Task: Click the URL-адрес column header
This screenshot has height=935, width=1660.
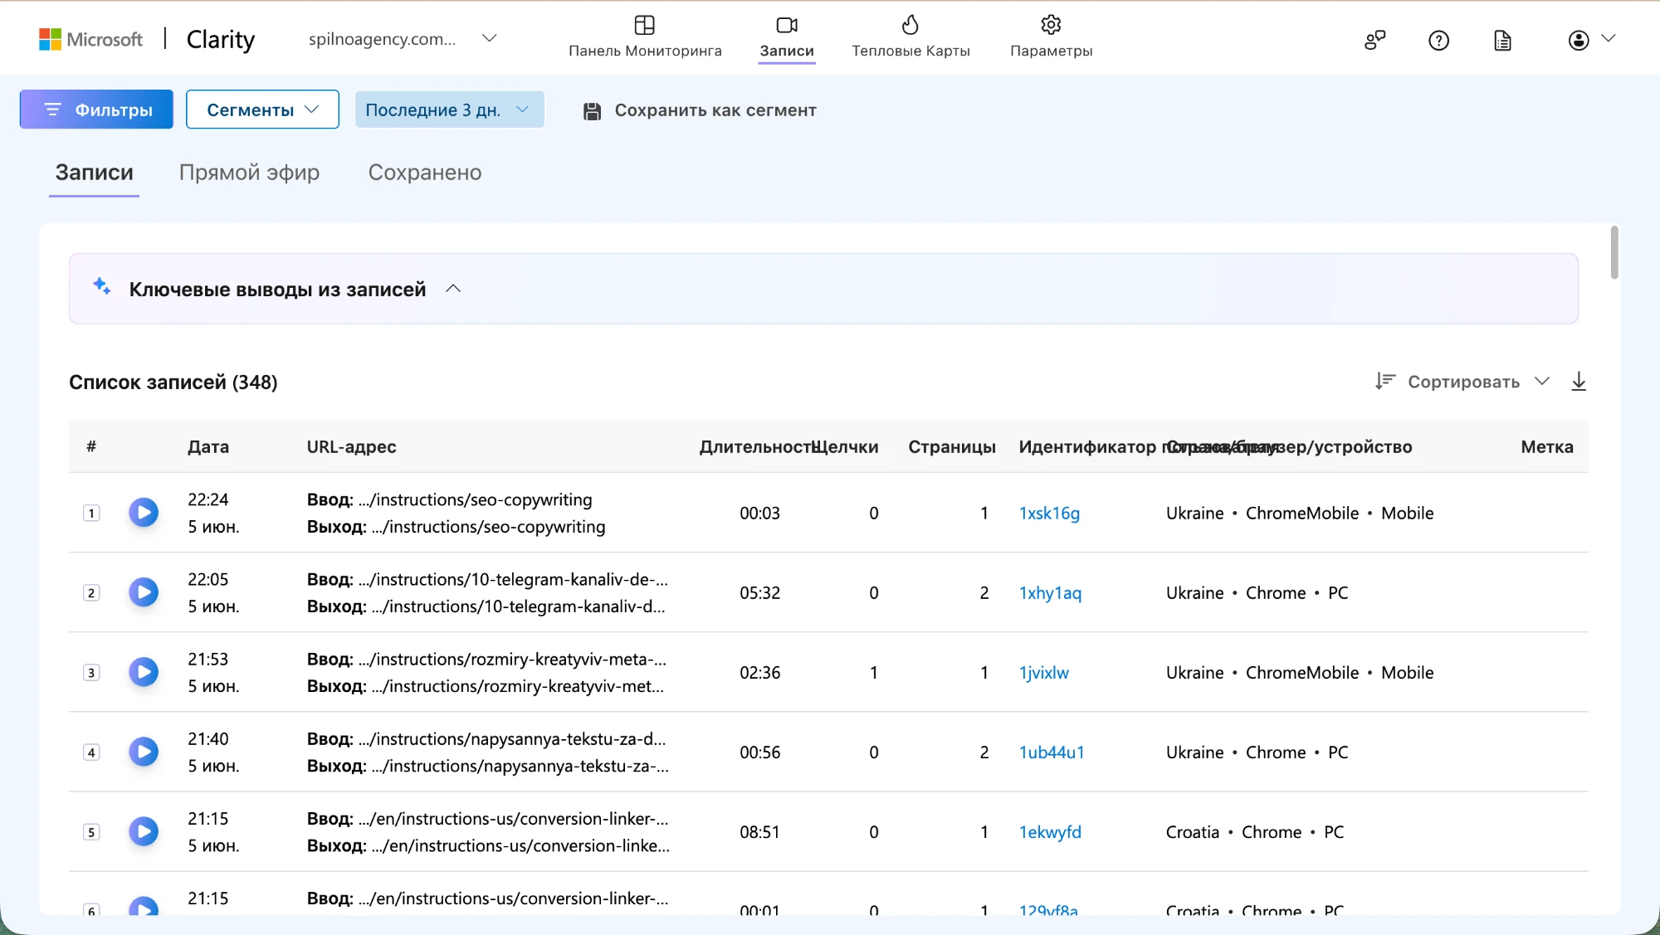Action: [x=351, y=446]
